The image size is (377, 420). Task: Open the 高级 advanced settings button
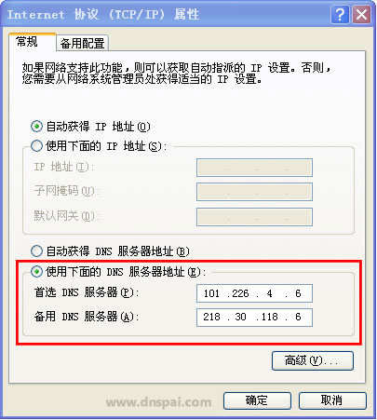click(x=313, y=360)
